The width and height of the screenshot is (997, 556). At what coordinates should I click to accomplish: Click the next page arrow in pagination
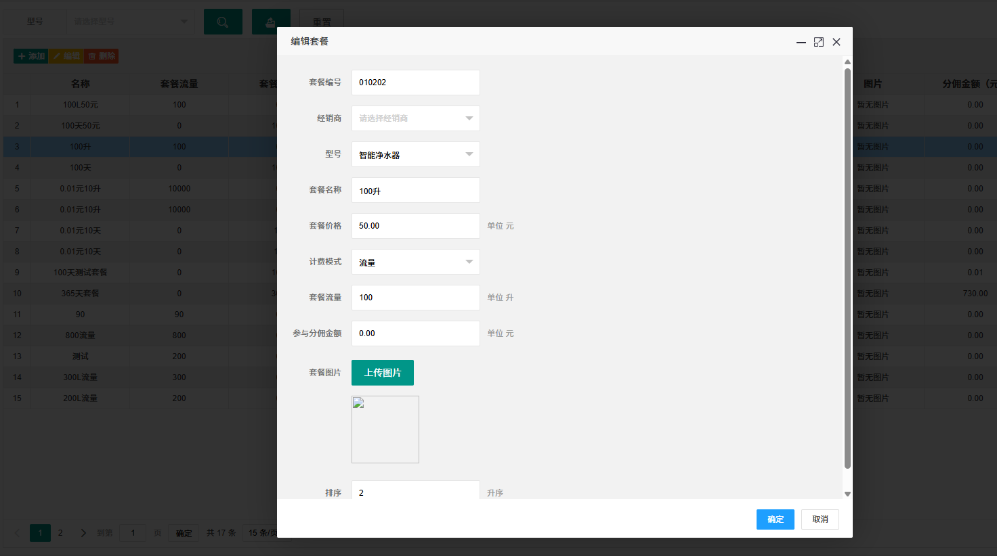(83, 533)
